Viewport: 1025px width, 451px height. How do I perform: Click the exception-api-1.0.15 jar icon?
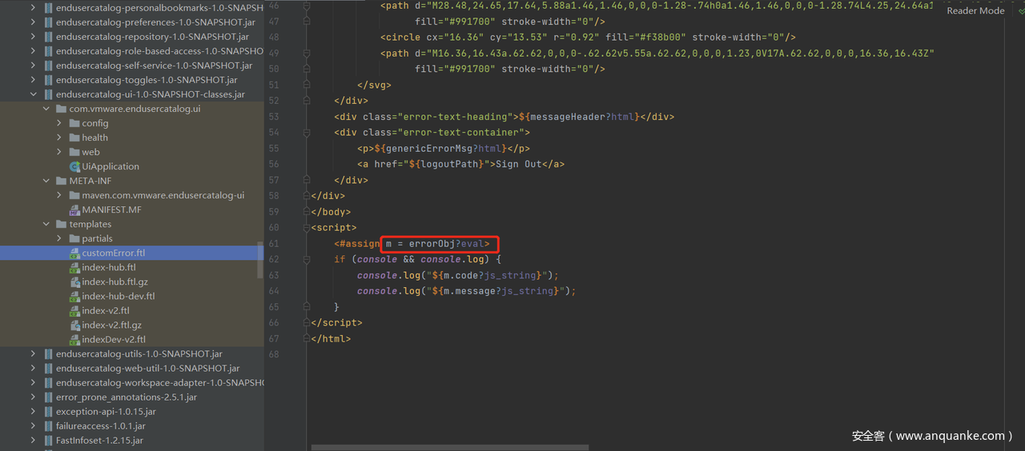tap(49, 411)
